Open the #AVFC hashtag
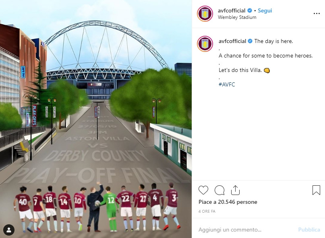Screen dimensions: 325x238 pos(227,84)
